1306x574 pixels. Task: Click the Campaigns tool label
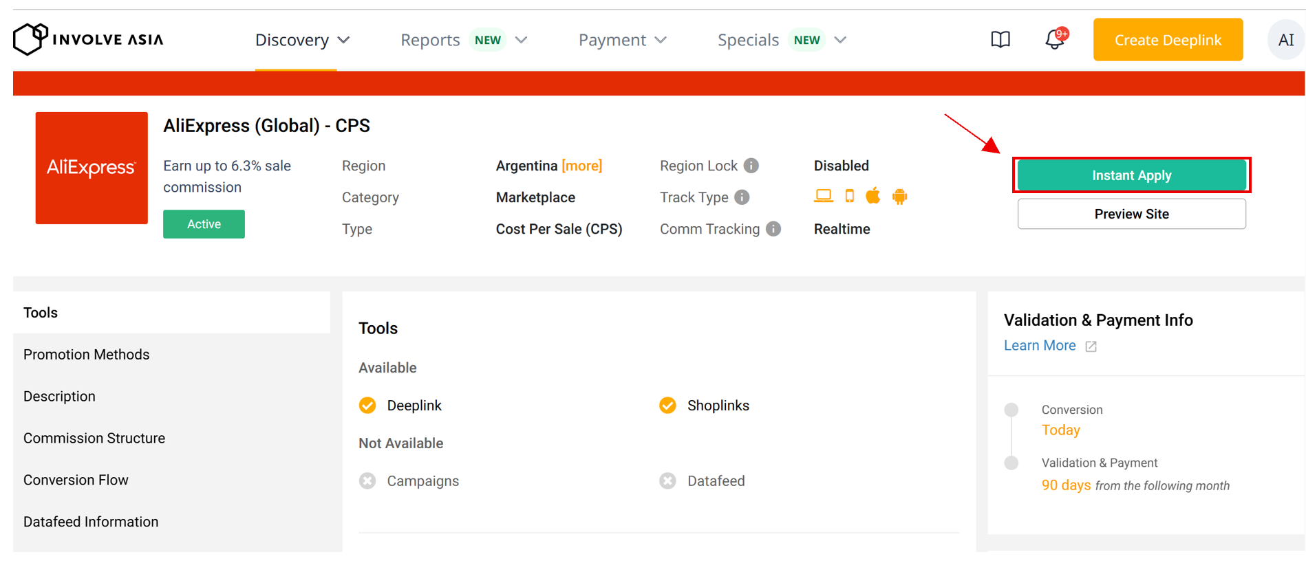tap(422, 481)
